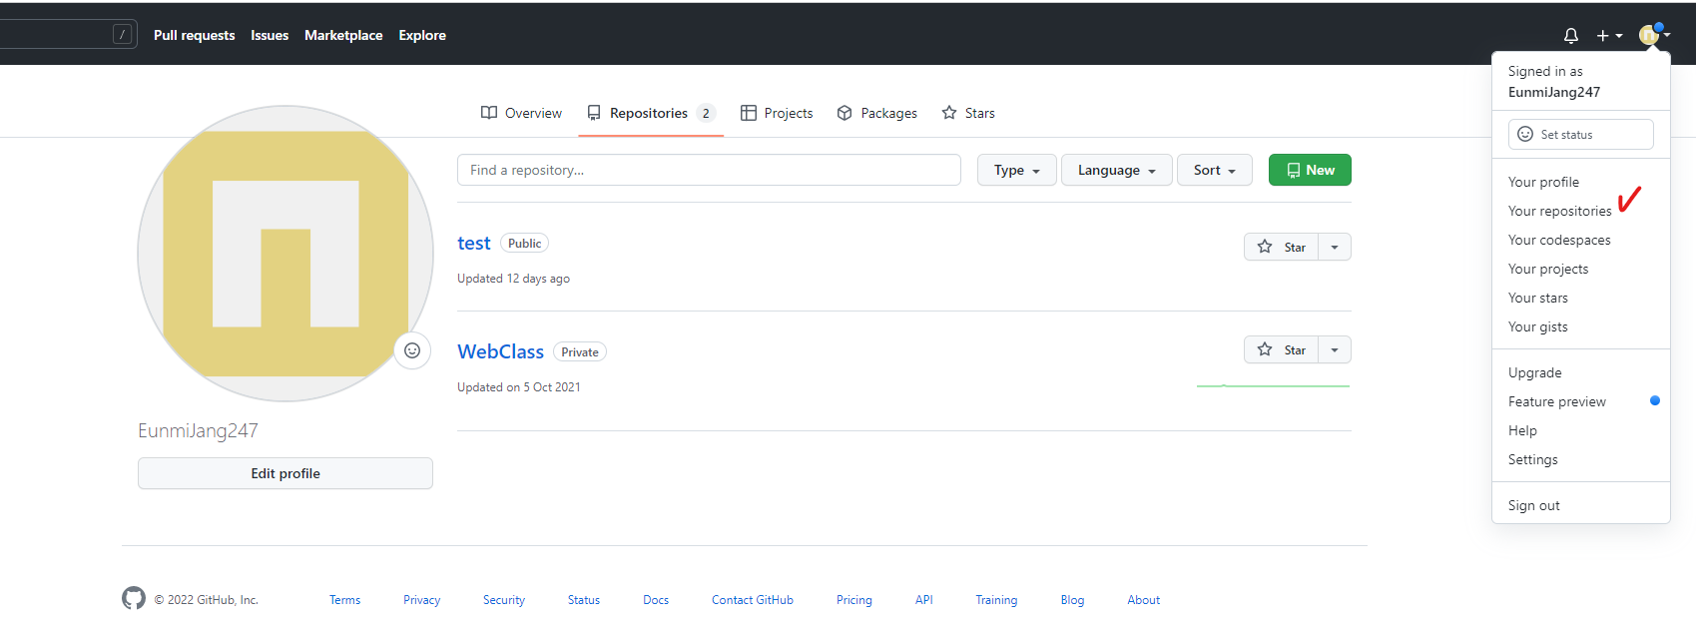Click the slash shortcut key in the search box
Screen dimensions: 1696x638
122,35
